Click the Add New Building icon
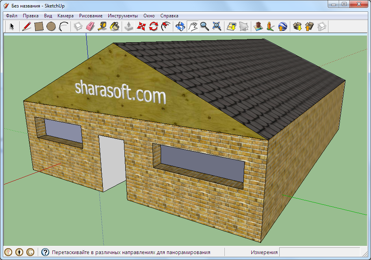Image resolution: width=371 pixels, height=260 pixels. click(x=258, y=26)
